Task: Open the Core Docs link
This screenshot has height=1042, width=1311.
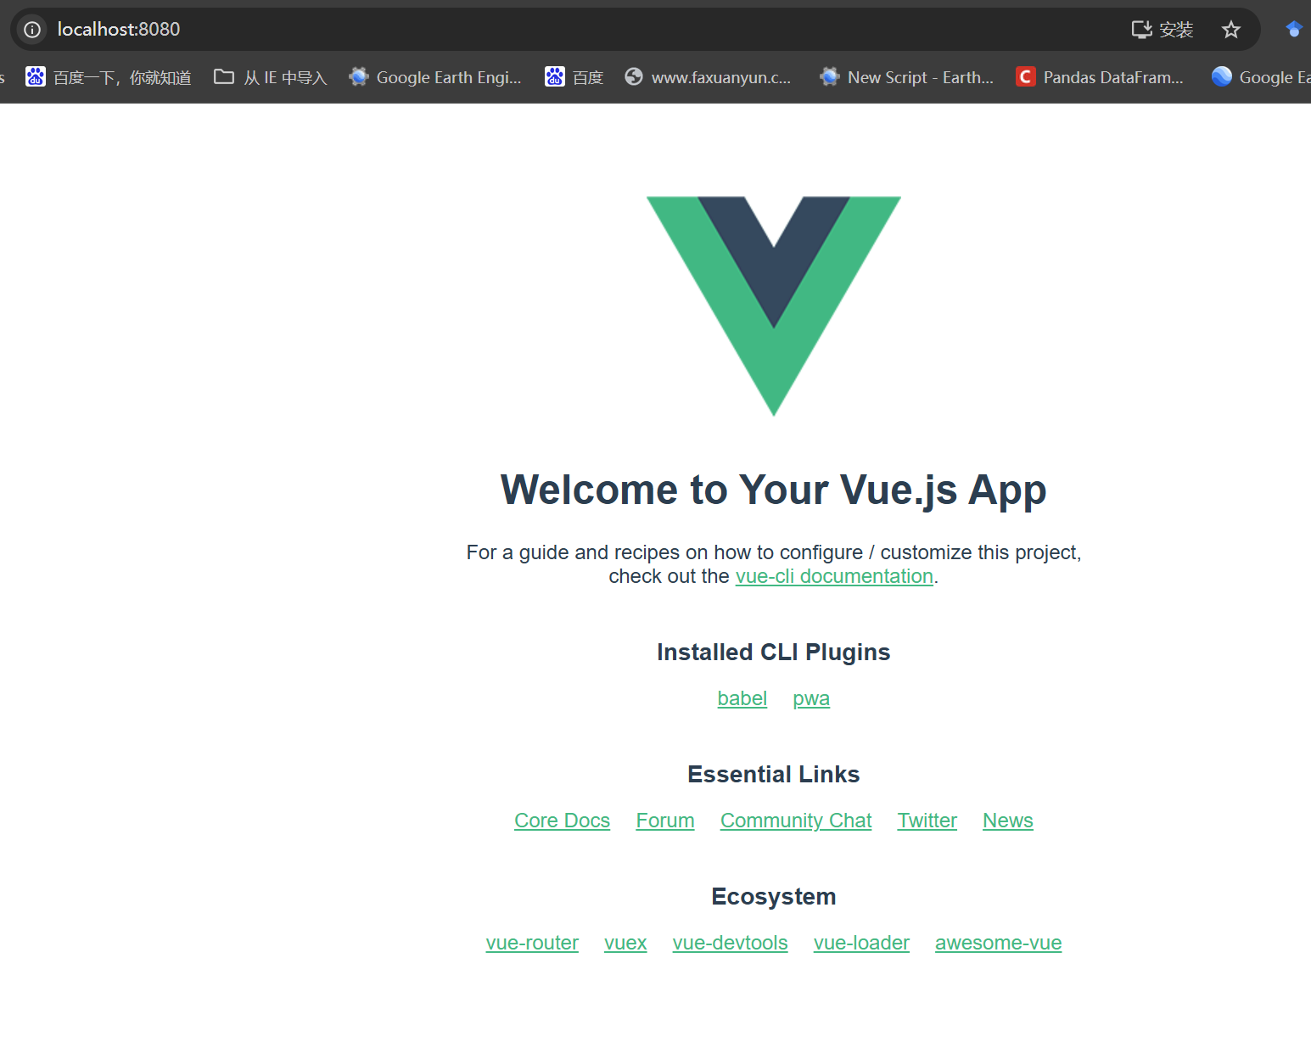Action: [562, 821]
